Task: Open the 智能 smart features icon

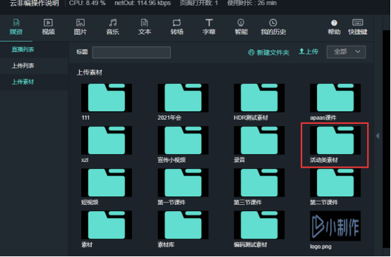Action: pos(241,23)
